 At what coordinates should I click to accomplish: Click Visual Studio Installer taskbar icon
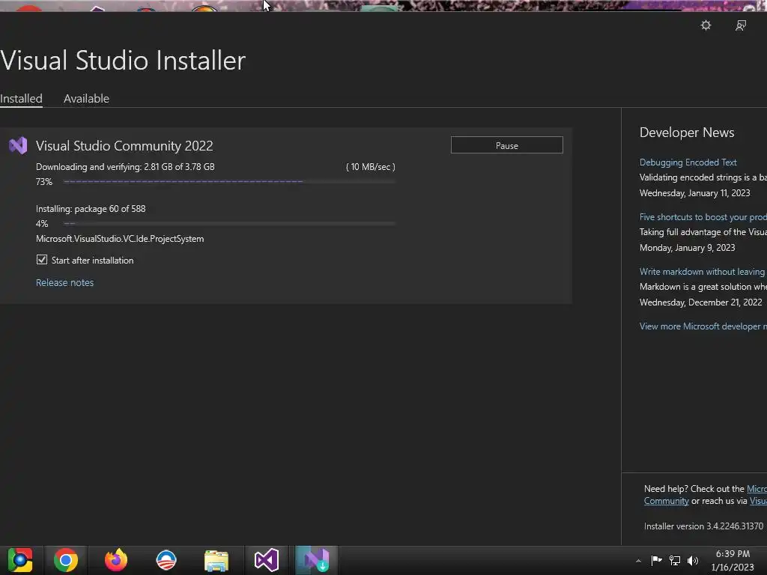coord(317,560)
